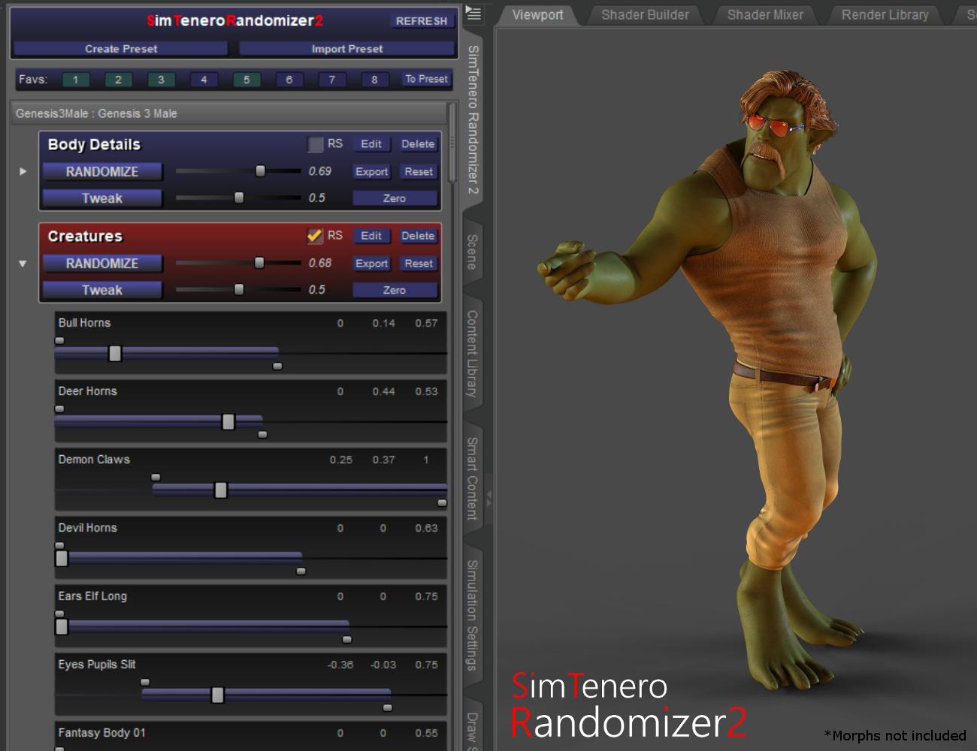Collapse the Creatures group
977x751 pixels.
23,264
